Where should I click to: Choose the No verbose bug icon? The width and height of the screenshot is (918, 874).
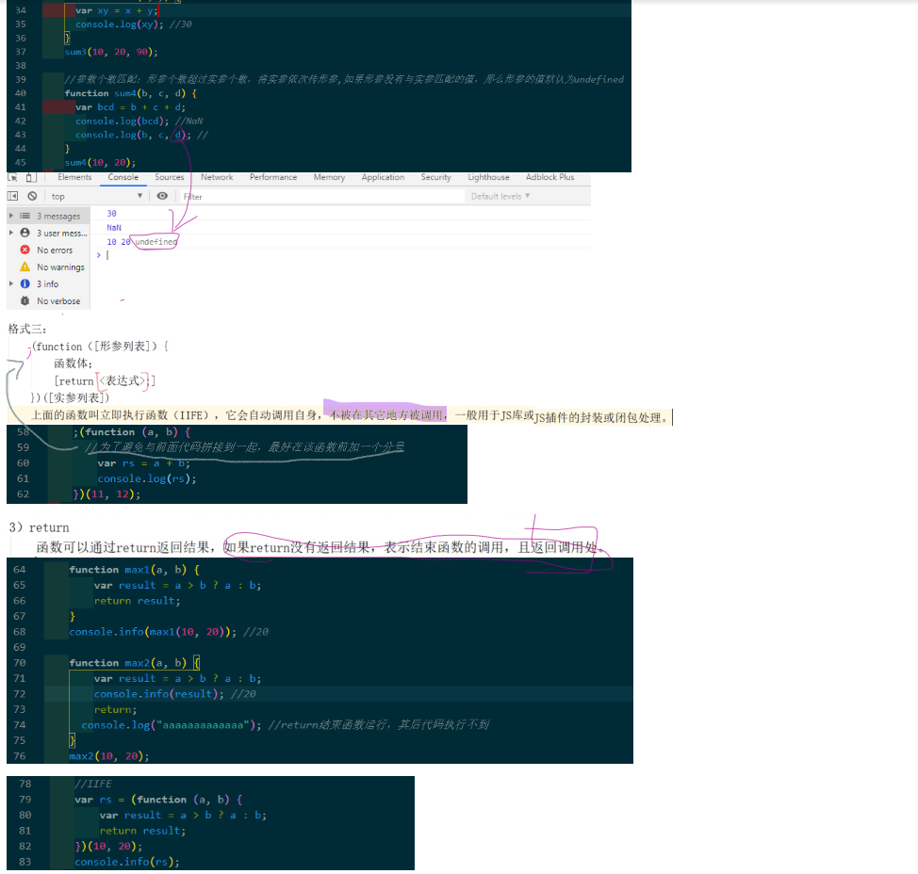pyautogui.click(x=25, y=300)
